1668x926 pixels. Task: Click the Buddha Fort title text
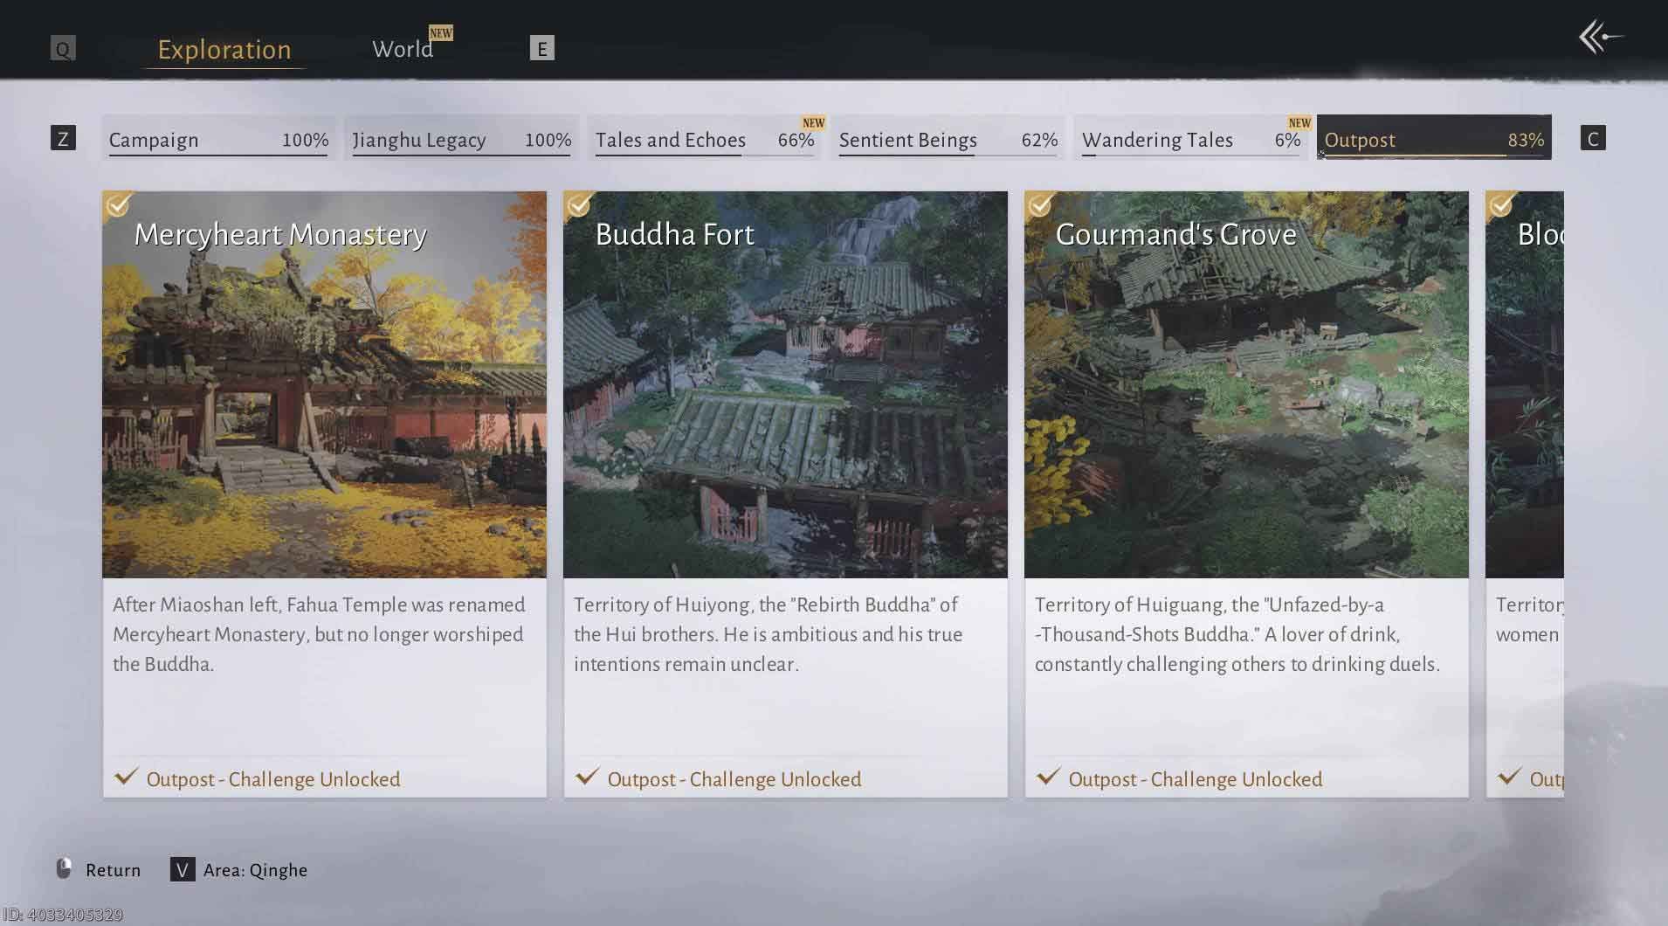(x=675, y=234)
